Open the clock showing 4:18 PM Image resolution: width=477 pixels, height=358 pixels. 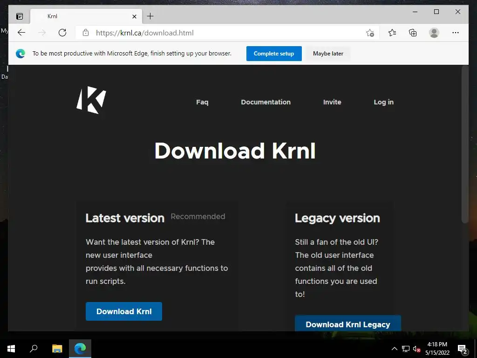(x=437, y=349)
